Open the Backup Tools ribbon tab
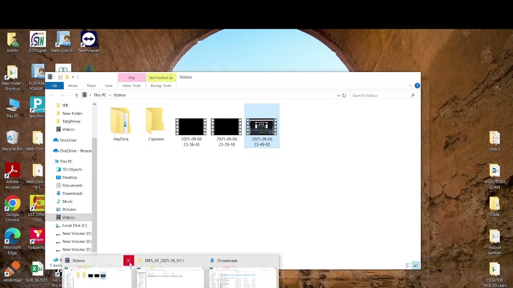 [161, 86]
